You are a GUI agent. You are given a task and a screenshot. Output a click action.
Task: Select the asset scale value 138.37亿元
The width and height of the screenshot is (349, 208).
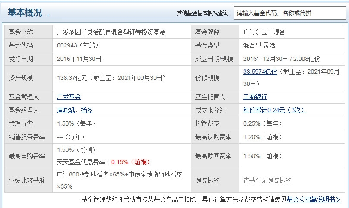point(72,78)
